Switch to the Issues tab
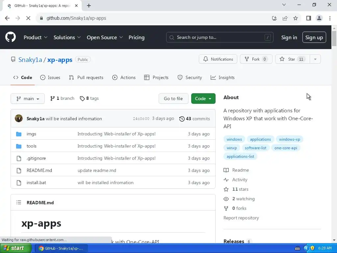Viewport: 337px width, 253px height. [50, 77]
